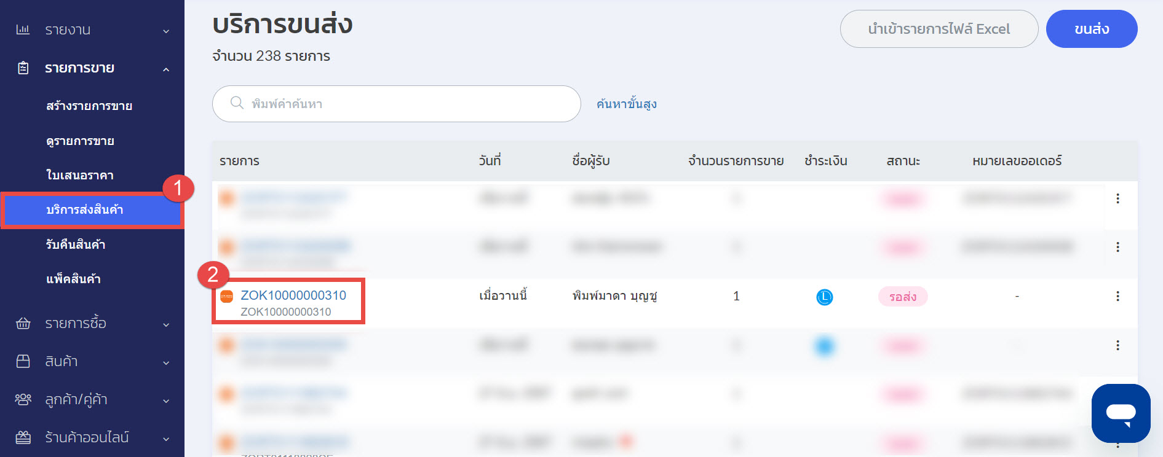1163x457 pixels.
Task: Open สร้างรายการขาย menu item
Action: coord(89,106)
